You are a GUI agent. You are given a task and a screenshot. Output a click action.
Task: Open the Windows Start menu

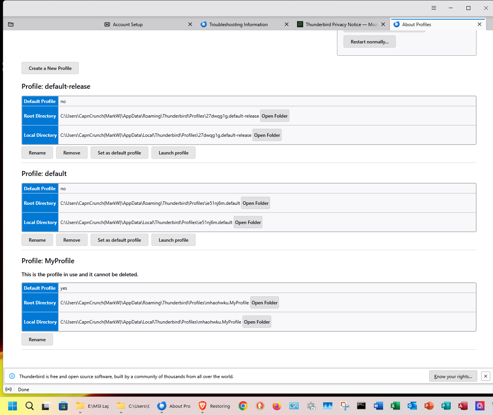(x=13, y=406)
